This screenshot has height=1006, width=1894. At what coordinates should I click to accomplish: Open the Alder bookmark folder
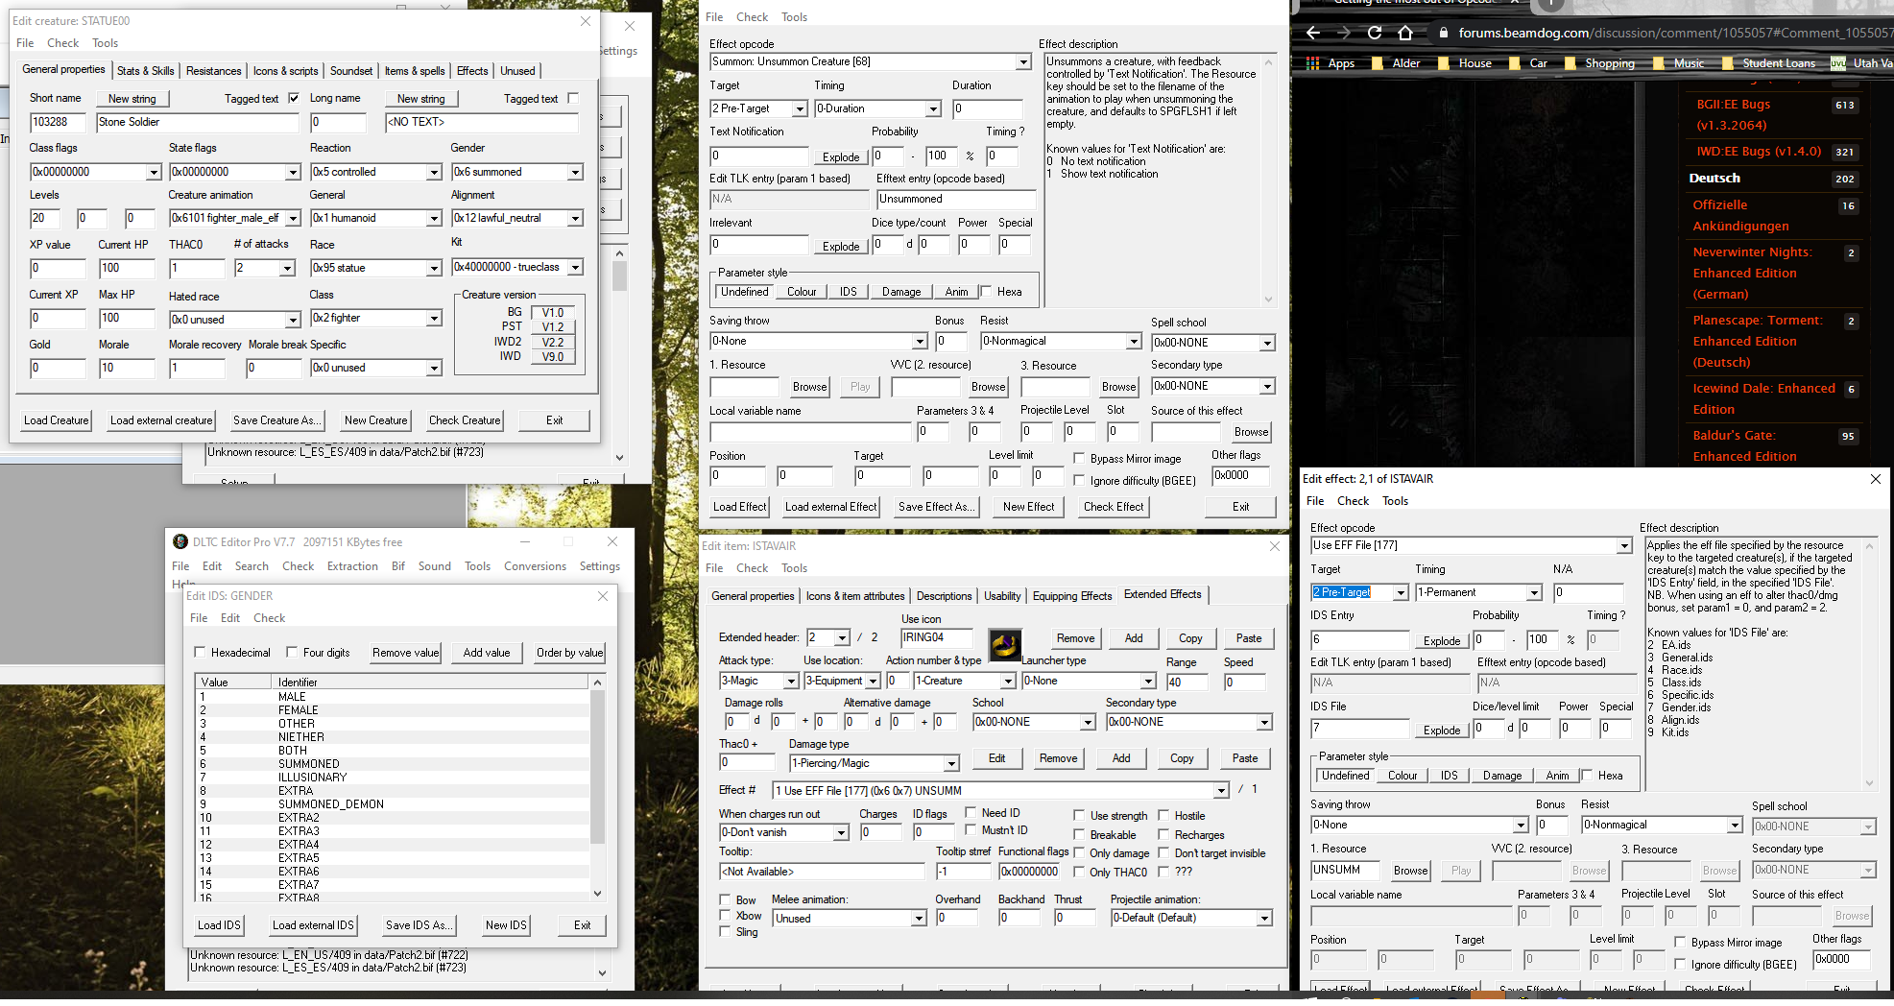pos(1396,63)
